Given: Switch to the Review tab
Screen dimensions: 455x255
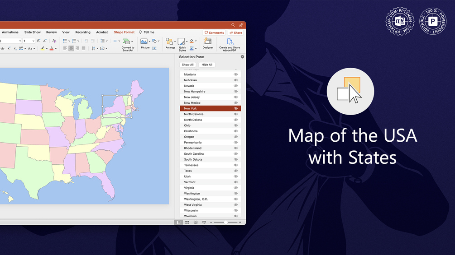Looking at the screenshot, I should tap(51, 32).
